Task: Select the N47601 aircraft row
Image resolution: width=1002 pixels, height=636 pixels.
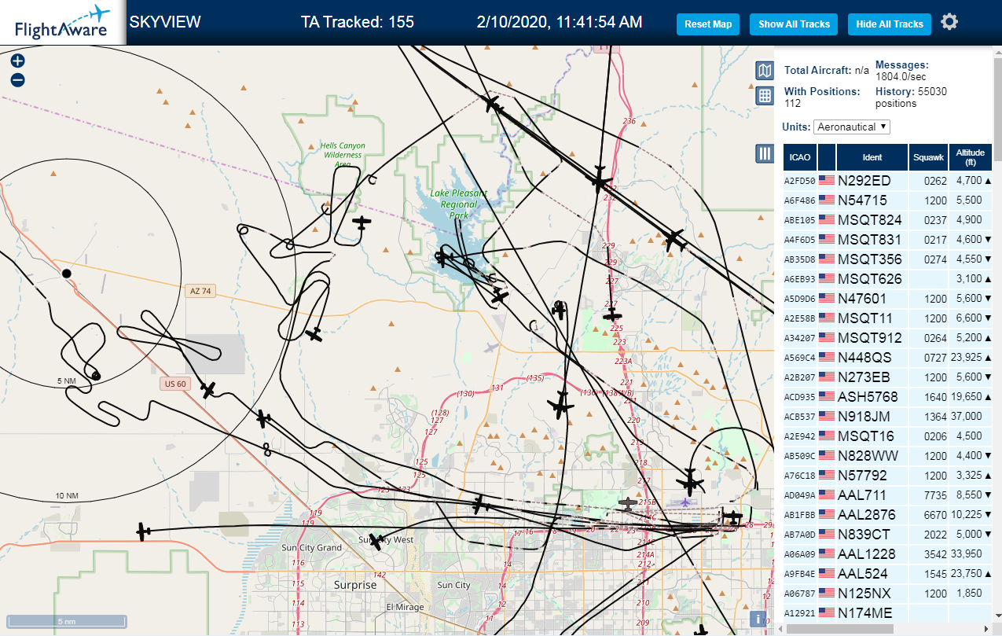Action: coord(888,298)
